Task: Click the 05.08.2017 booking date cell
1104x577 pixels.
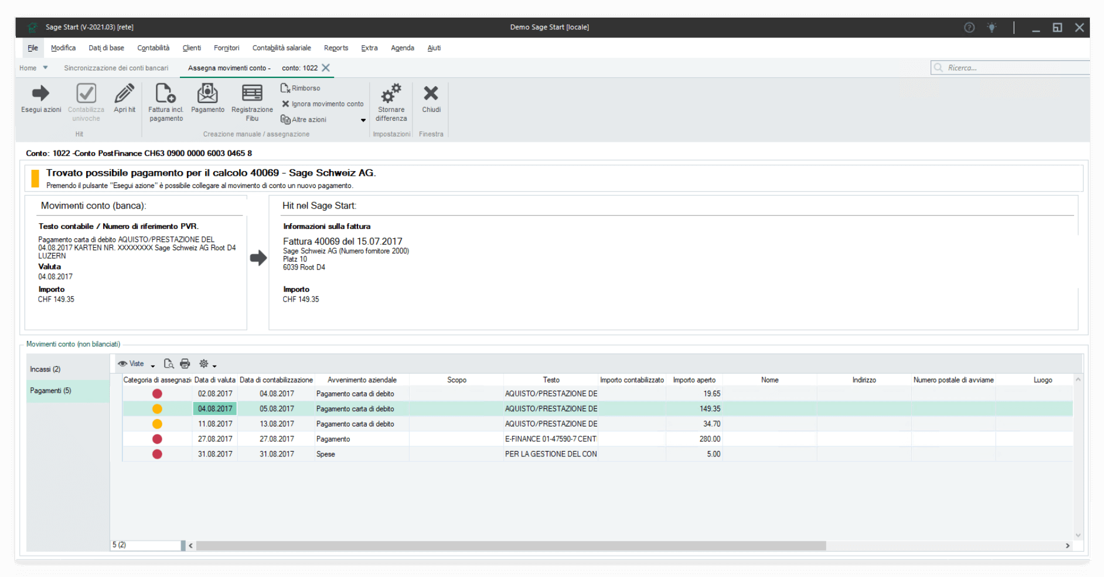Action: [x=276, y=409]
